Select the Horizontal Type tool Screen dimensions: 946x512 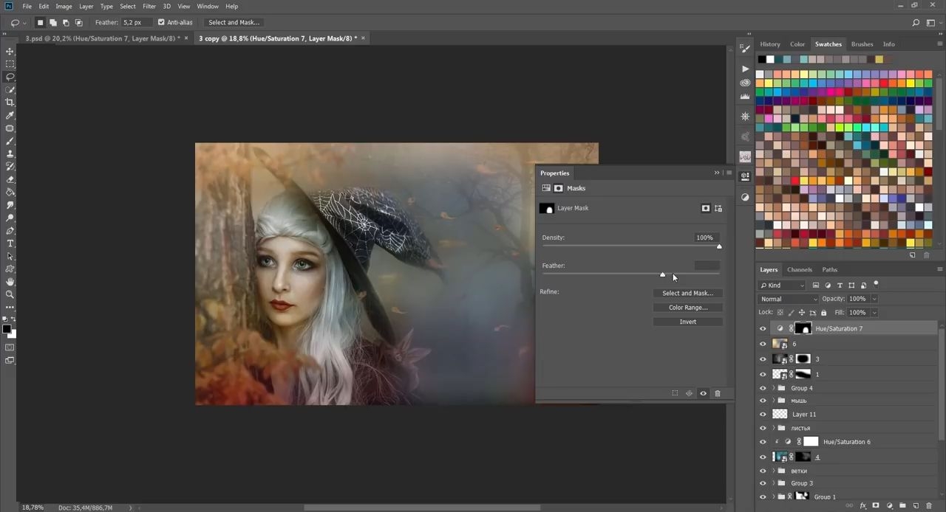click(10, 243)
